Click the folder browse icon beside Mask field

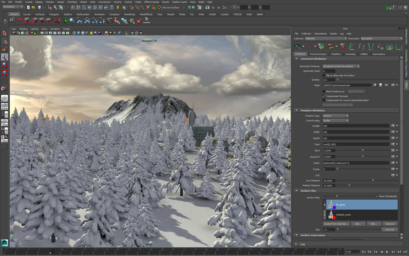(x=387, y=85)
